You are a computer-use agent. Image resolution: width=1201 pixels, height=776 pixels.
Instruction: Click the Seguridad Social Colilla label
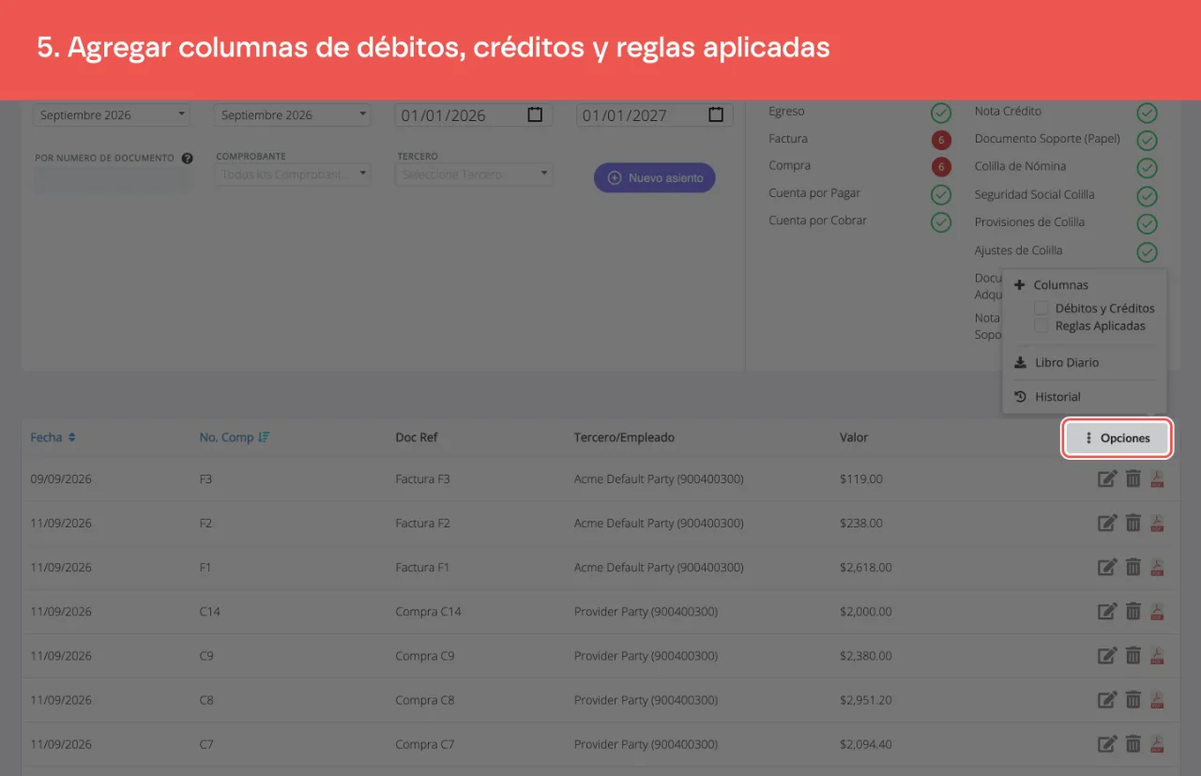tap(1035, 194)
